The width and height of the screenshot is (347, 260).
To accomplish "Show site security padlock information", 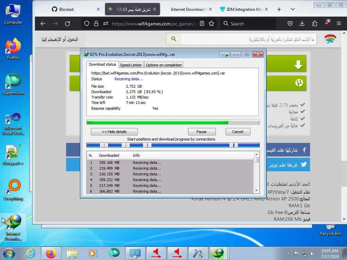I will [96, 24].
